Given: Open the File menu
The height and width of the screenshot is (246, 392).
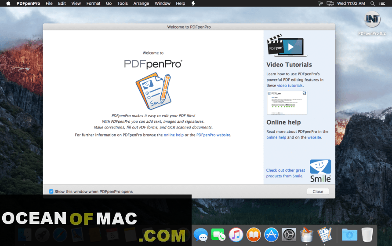Looking at the screenshot, I should (49, 3).
